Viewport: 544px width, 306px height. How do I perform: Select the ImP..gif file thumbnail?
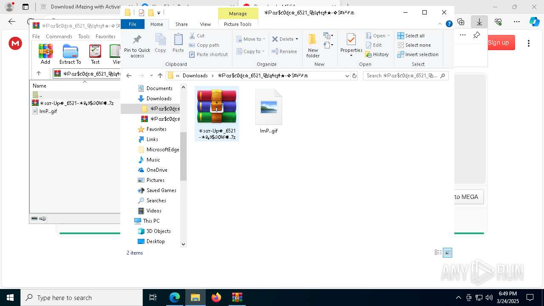point(269,111)
